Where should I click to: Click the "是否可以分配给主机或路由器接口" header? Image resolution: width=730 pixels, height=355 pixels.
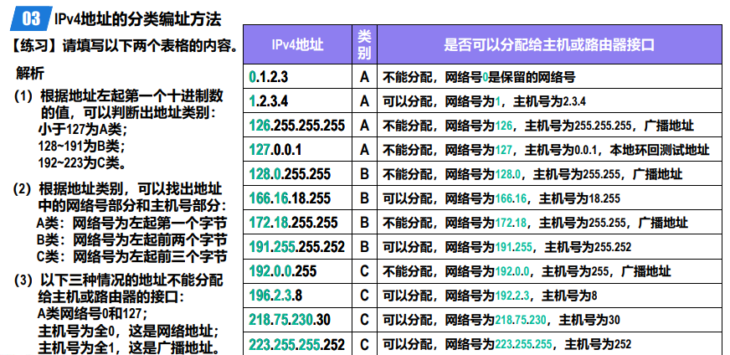(548, 44)
